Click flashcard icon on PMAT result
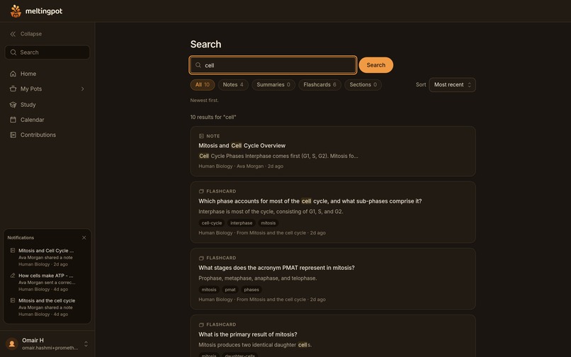 [x=201, y=258]
